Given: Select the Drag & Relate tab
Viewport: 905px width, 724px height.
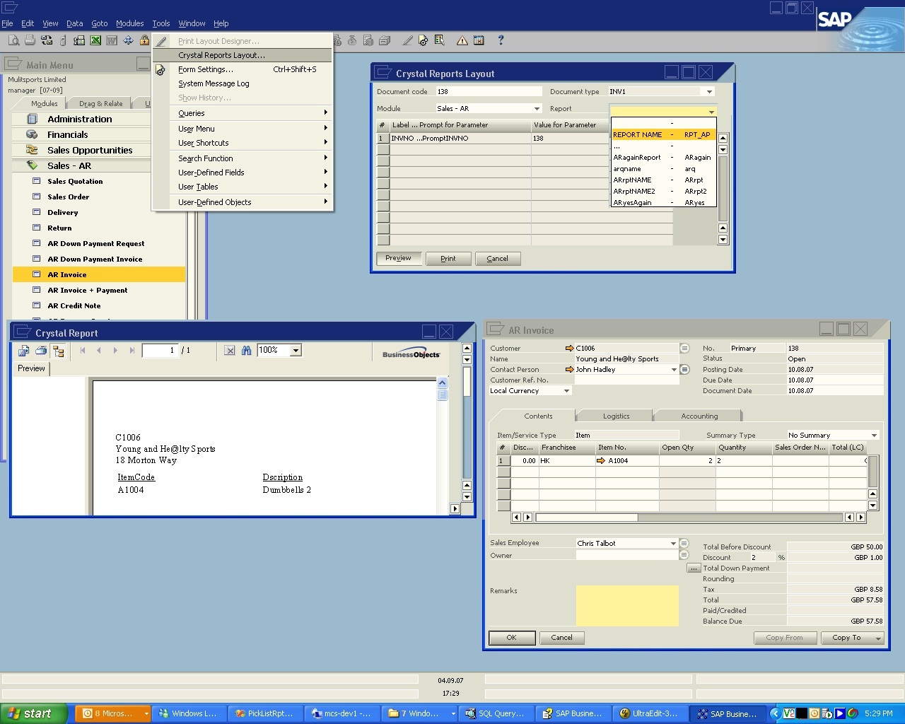Looking at the screenshot, I should point(100,103).
